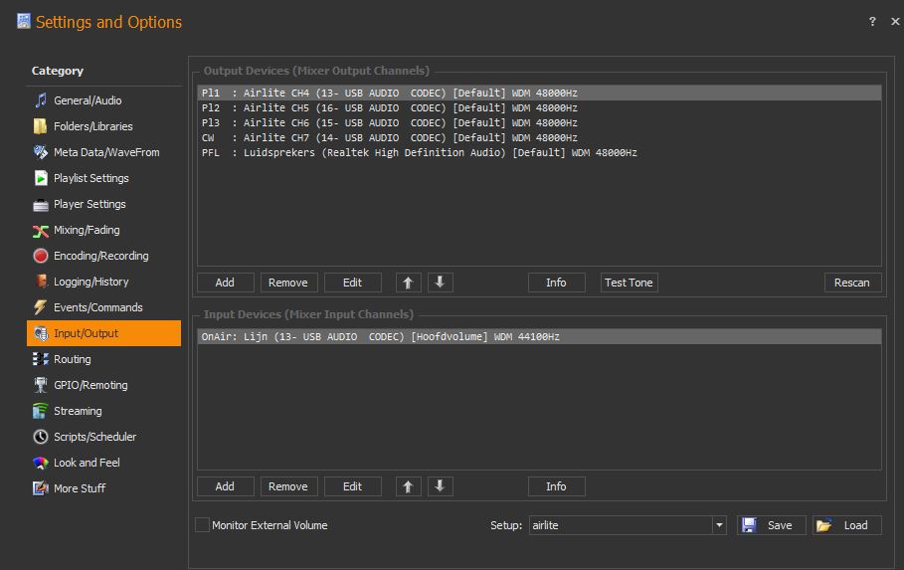Click the Streaming icon
This screenshot has width=904, height=570.
pos(41,411)
